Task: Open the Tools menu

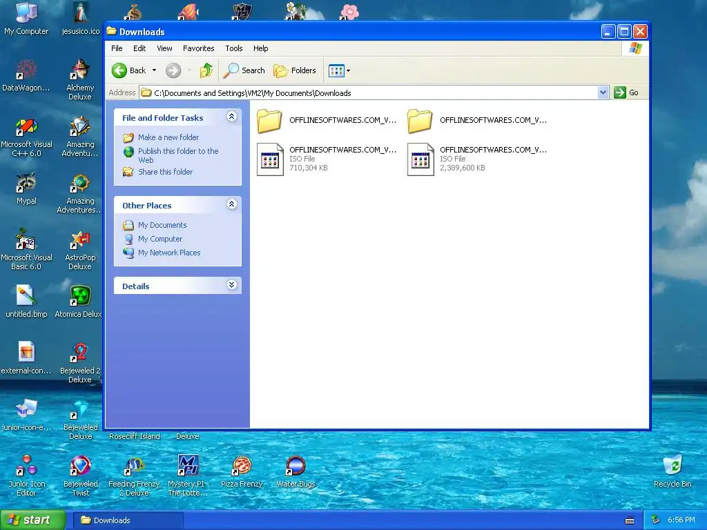Action: tap(234, 48)
